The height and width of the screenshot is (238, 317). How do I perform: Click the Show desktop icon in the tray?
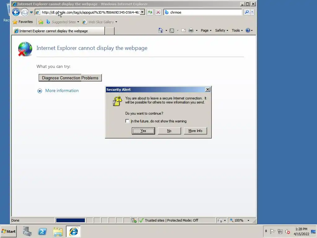tap(314, 231)
